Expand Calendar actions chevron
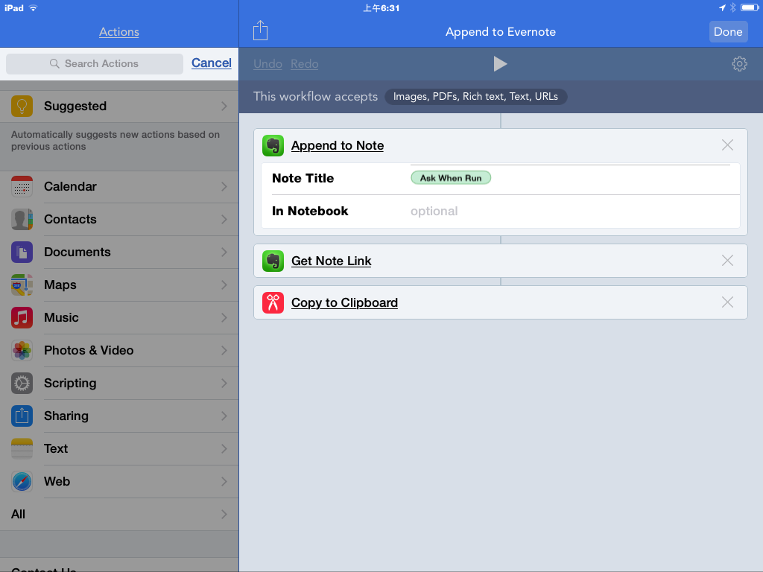This screenshot has height=572, width=763. 224,187
